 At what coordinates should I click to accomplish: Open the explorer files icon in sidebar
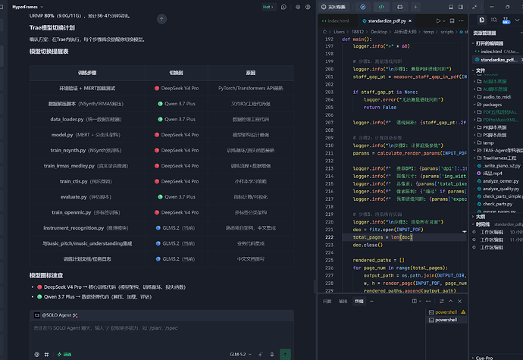click(x=482, y=20)
